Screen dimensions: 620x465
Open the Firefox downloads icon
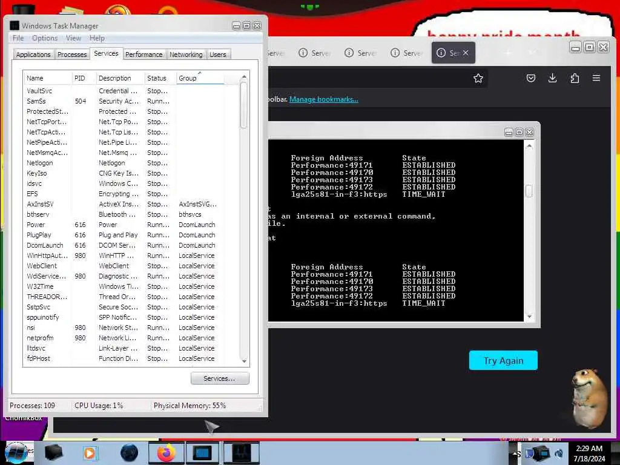(x=552, y=78)
